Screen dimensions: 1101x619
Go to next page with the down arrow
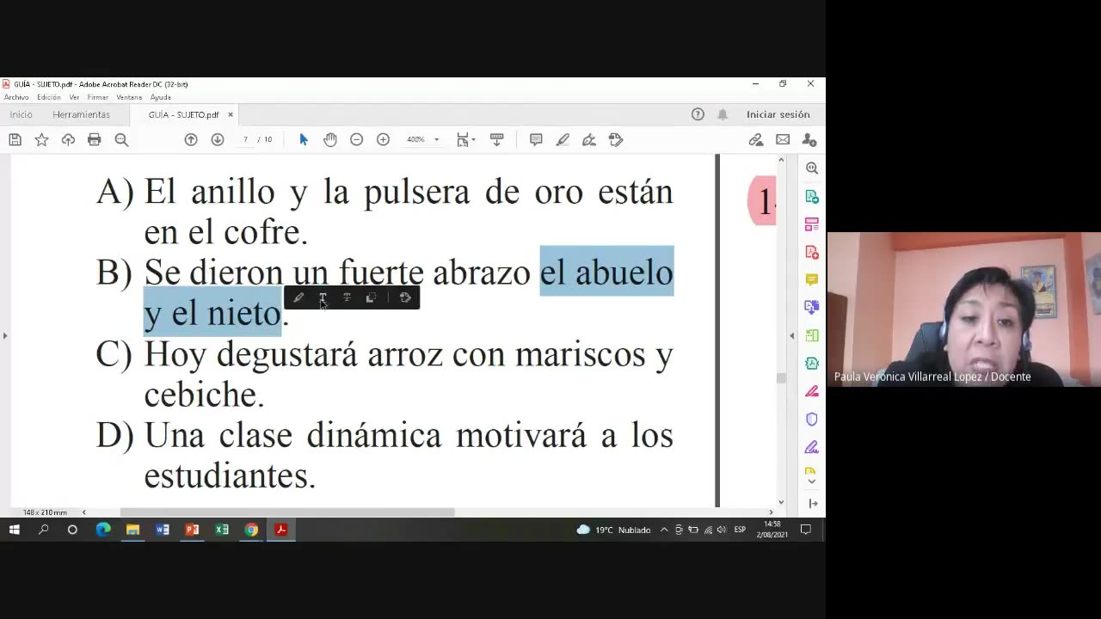218,139
